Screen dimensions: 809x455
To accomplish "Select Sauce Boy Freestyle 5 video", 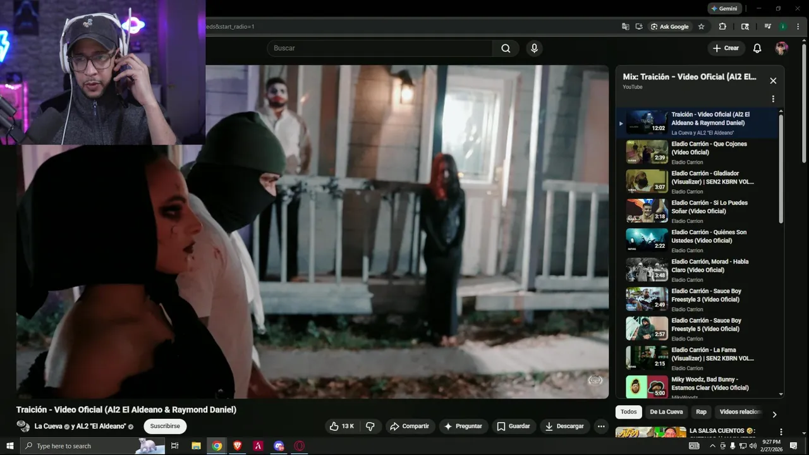I will [697, 329].
